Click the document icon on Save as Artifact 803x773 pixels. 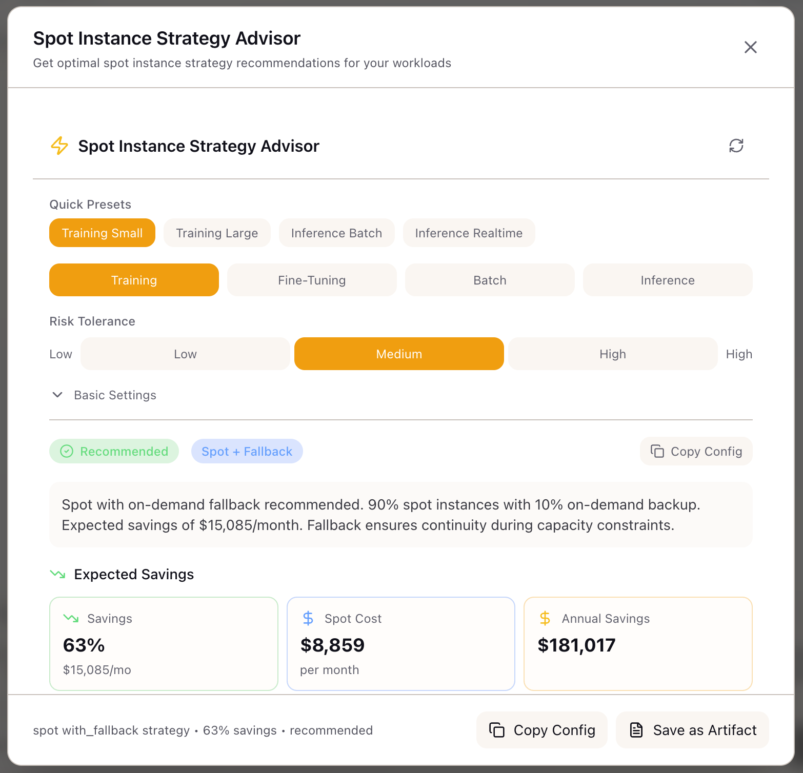636,730
